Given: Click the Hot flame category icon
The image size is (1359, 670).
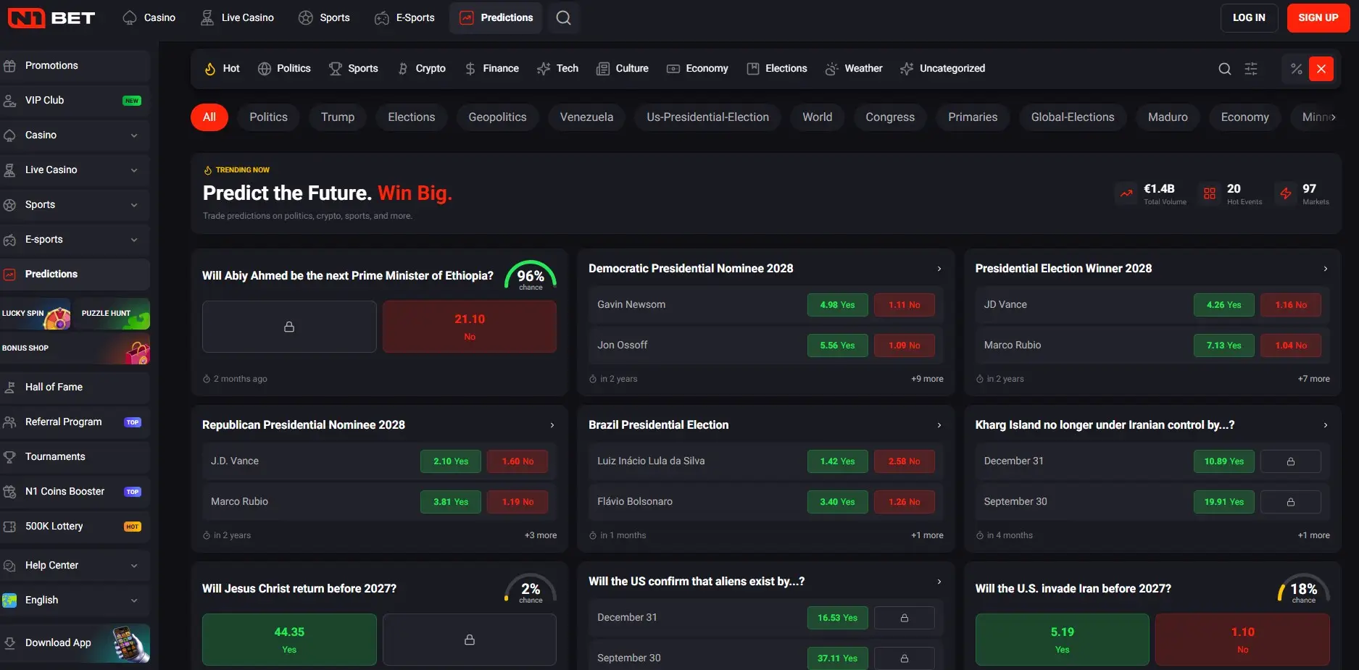Looking at the screenshot, I should coord(209,69).
